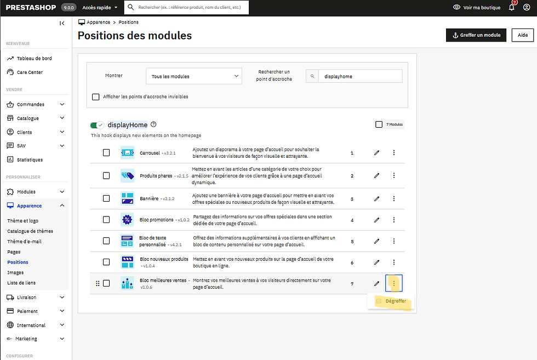The width and height of the screenshot is (537, 360).
Task: Click the Carrousel module thumbnail icon
Action: 127,153
